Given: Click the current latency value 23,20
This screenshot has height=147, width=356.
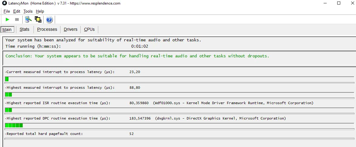Looking at the screenshot, I should point(135,72).
